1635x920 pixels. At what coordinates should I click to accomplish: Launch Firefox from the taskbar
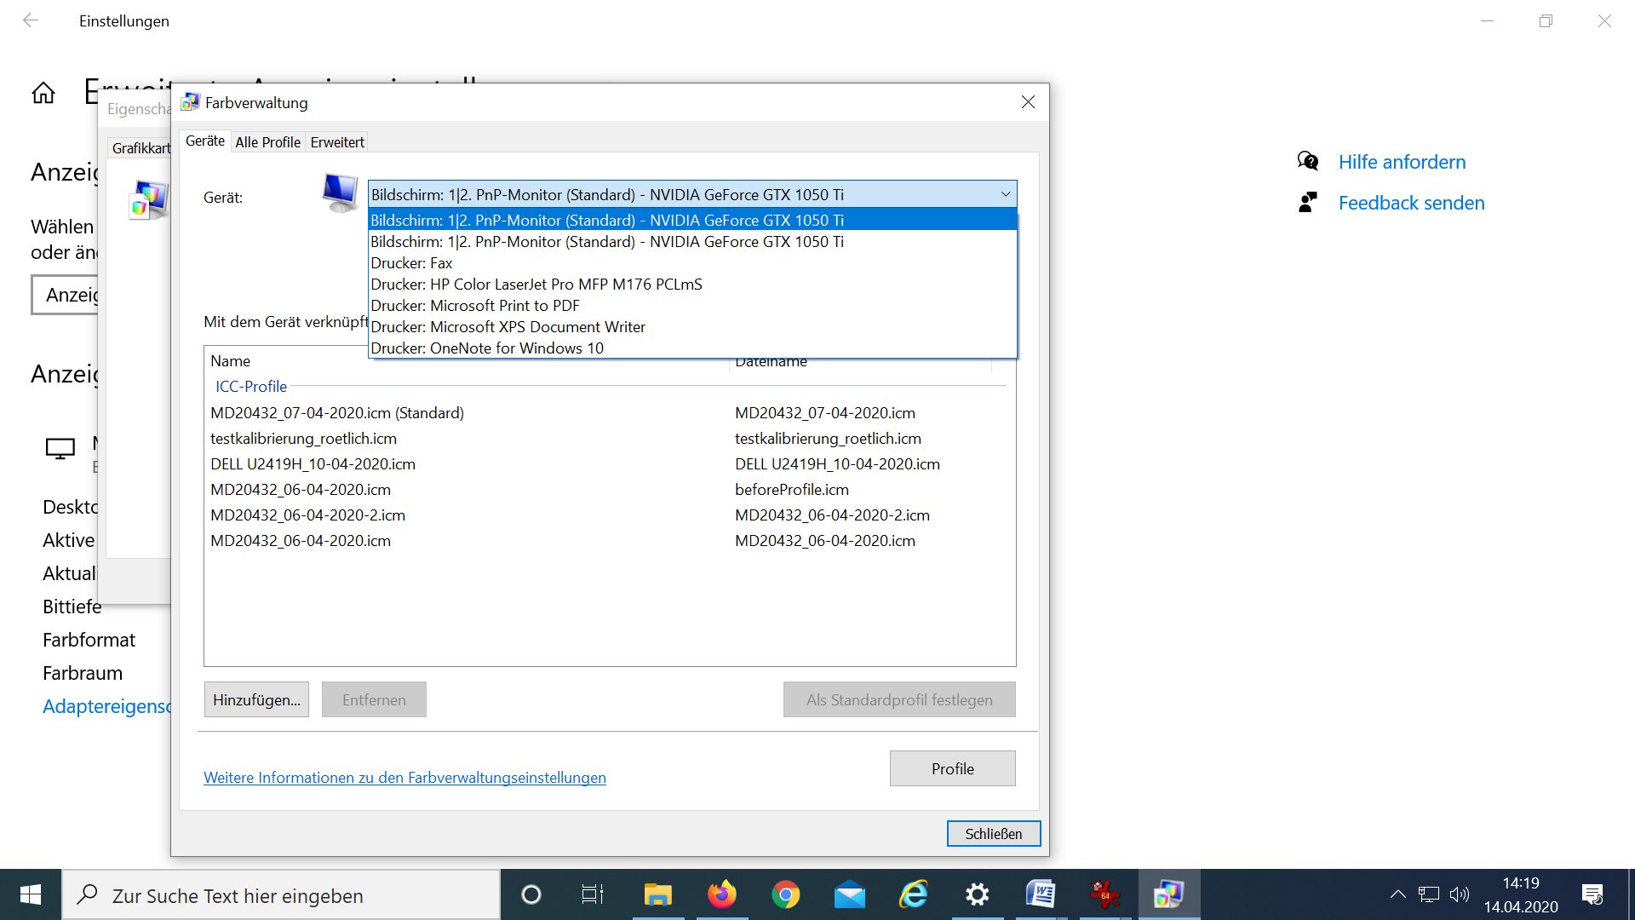point(721,894)
